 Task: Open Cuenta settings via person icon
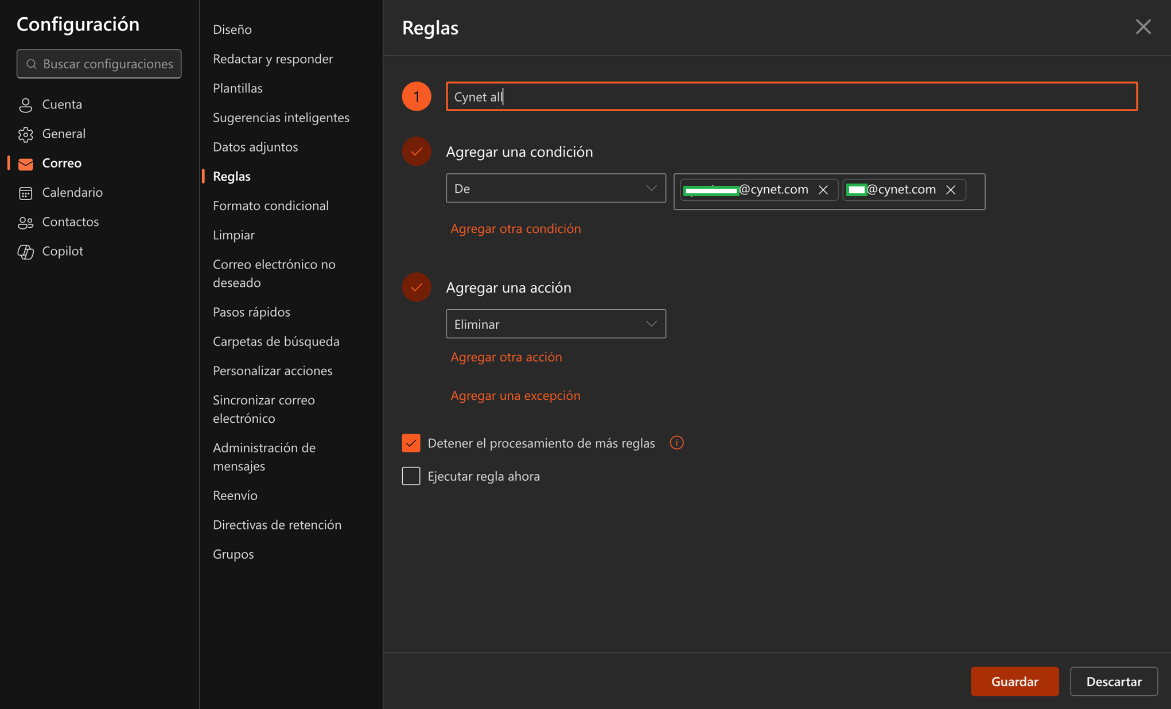tap(25, 105)
